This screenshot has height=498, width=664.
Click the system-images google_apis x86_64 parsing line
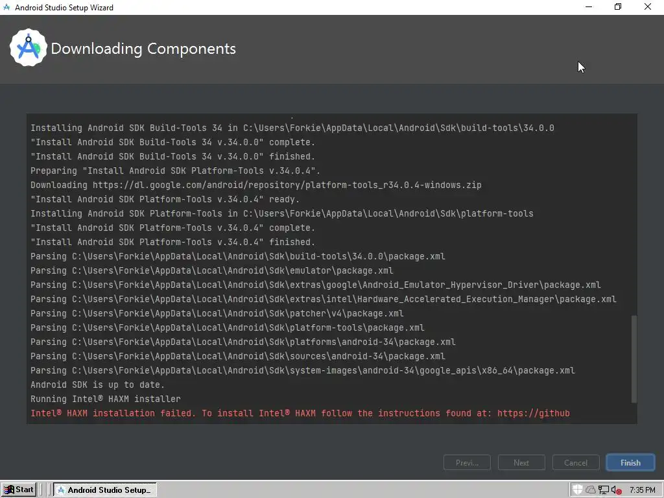pos(302,370)
